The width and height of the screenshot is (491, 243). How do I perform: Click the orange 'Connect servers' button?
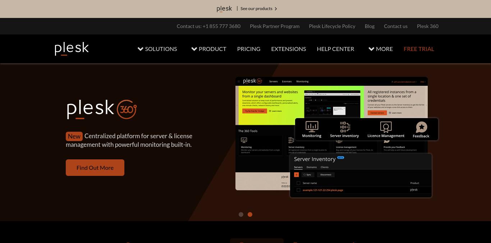(x=377, y=113)
